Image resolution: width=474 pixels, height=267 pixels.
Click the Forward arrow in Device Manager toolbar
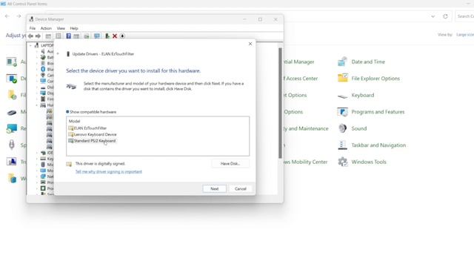coord(38,36)
